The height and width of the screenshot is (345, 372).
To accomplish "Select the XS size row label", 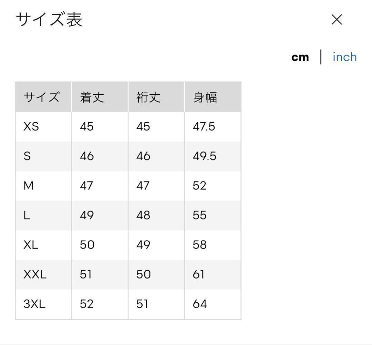I will tap(31, 126).
